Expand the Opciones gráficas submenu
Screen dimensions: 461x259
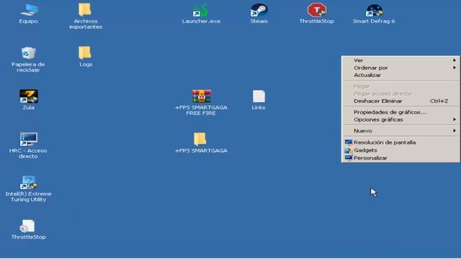(x=400, y=119)
